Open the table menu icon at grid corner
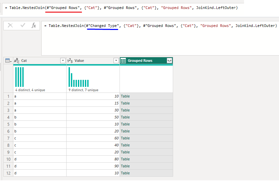Viewport: 279px width, 181px height. click(8, 61)
